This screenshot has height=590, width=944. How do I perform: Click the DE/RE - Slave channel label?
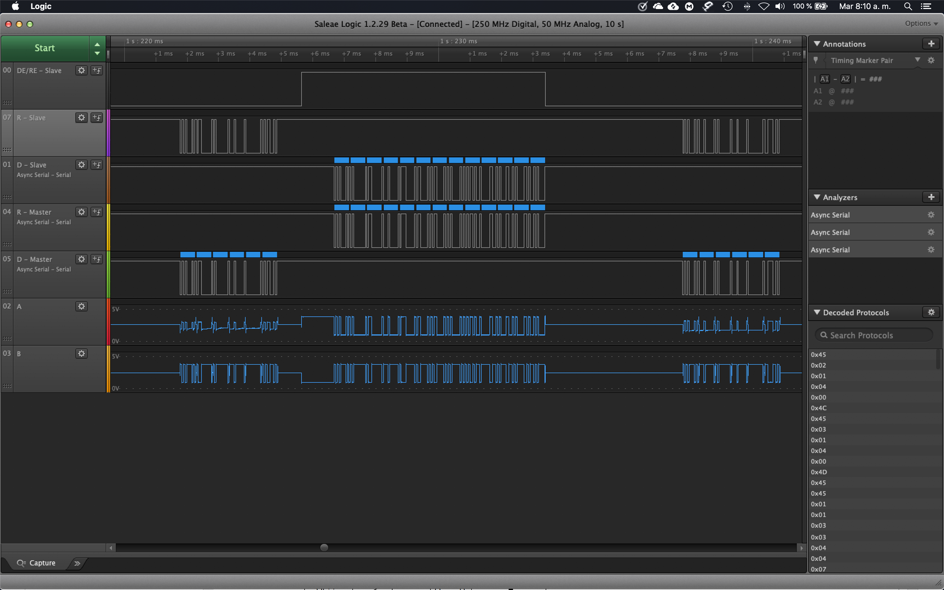click(x=39, y=71)
